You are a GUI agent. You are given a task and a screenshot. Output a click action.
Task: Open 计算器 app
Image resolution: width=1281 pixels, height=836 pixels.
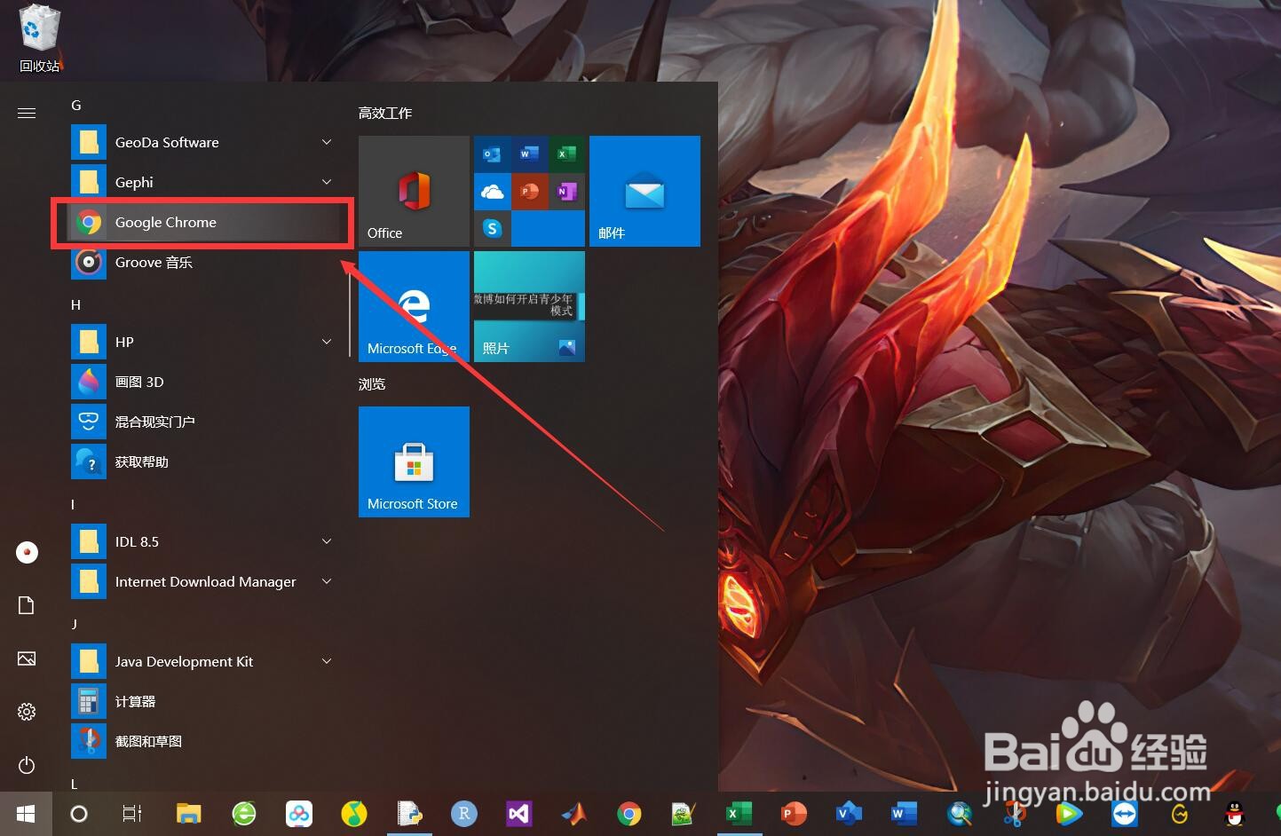coord(204,701)
